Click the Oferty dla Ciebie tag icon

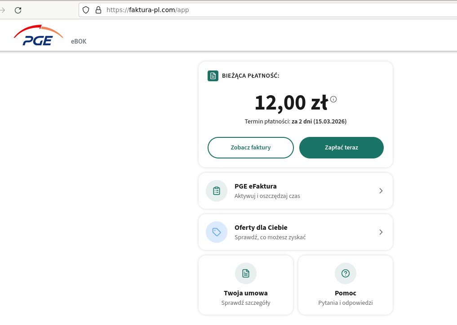coord(217,232)
